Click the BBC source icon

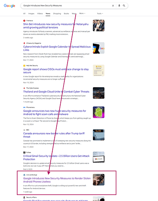click(x=24, y=130)
